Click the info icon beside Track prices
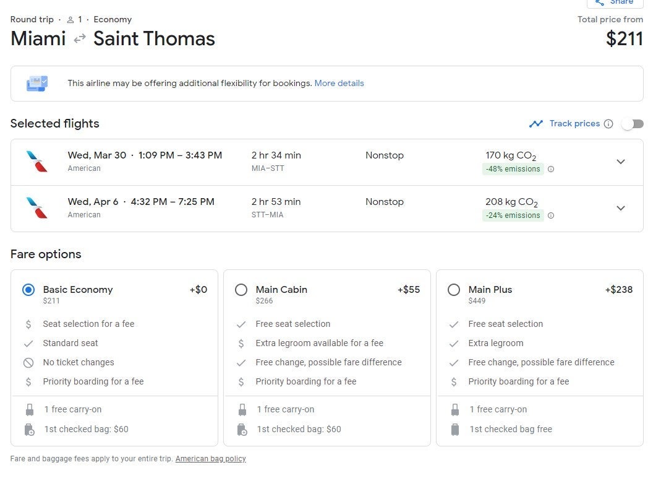The height and width of the screenshot is (478, 661). (x=608, y=124)
